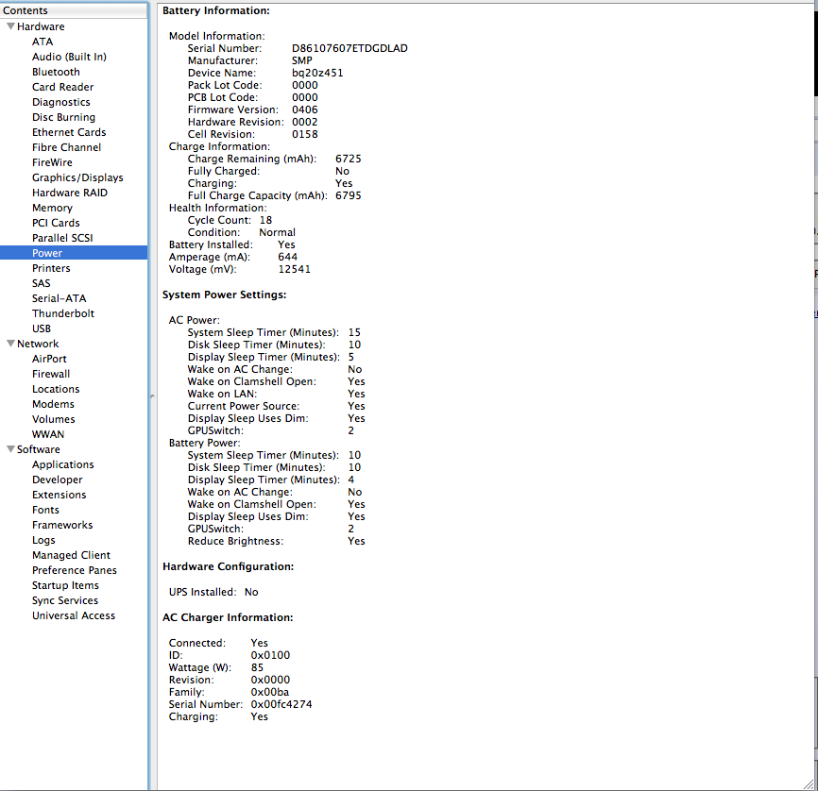Open Volumes network entry
The width and height of the screenshot is (818, 791).
[x=53, y=420]
